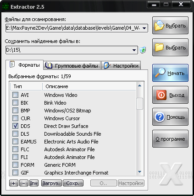Switch to the Настройки tab
The width and height of the screenshot is (194, 196).
(x=121, y=66)
